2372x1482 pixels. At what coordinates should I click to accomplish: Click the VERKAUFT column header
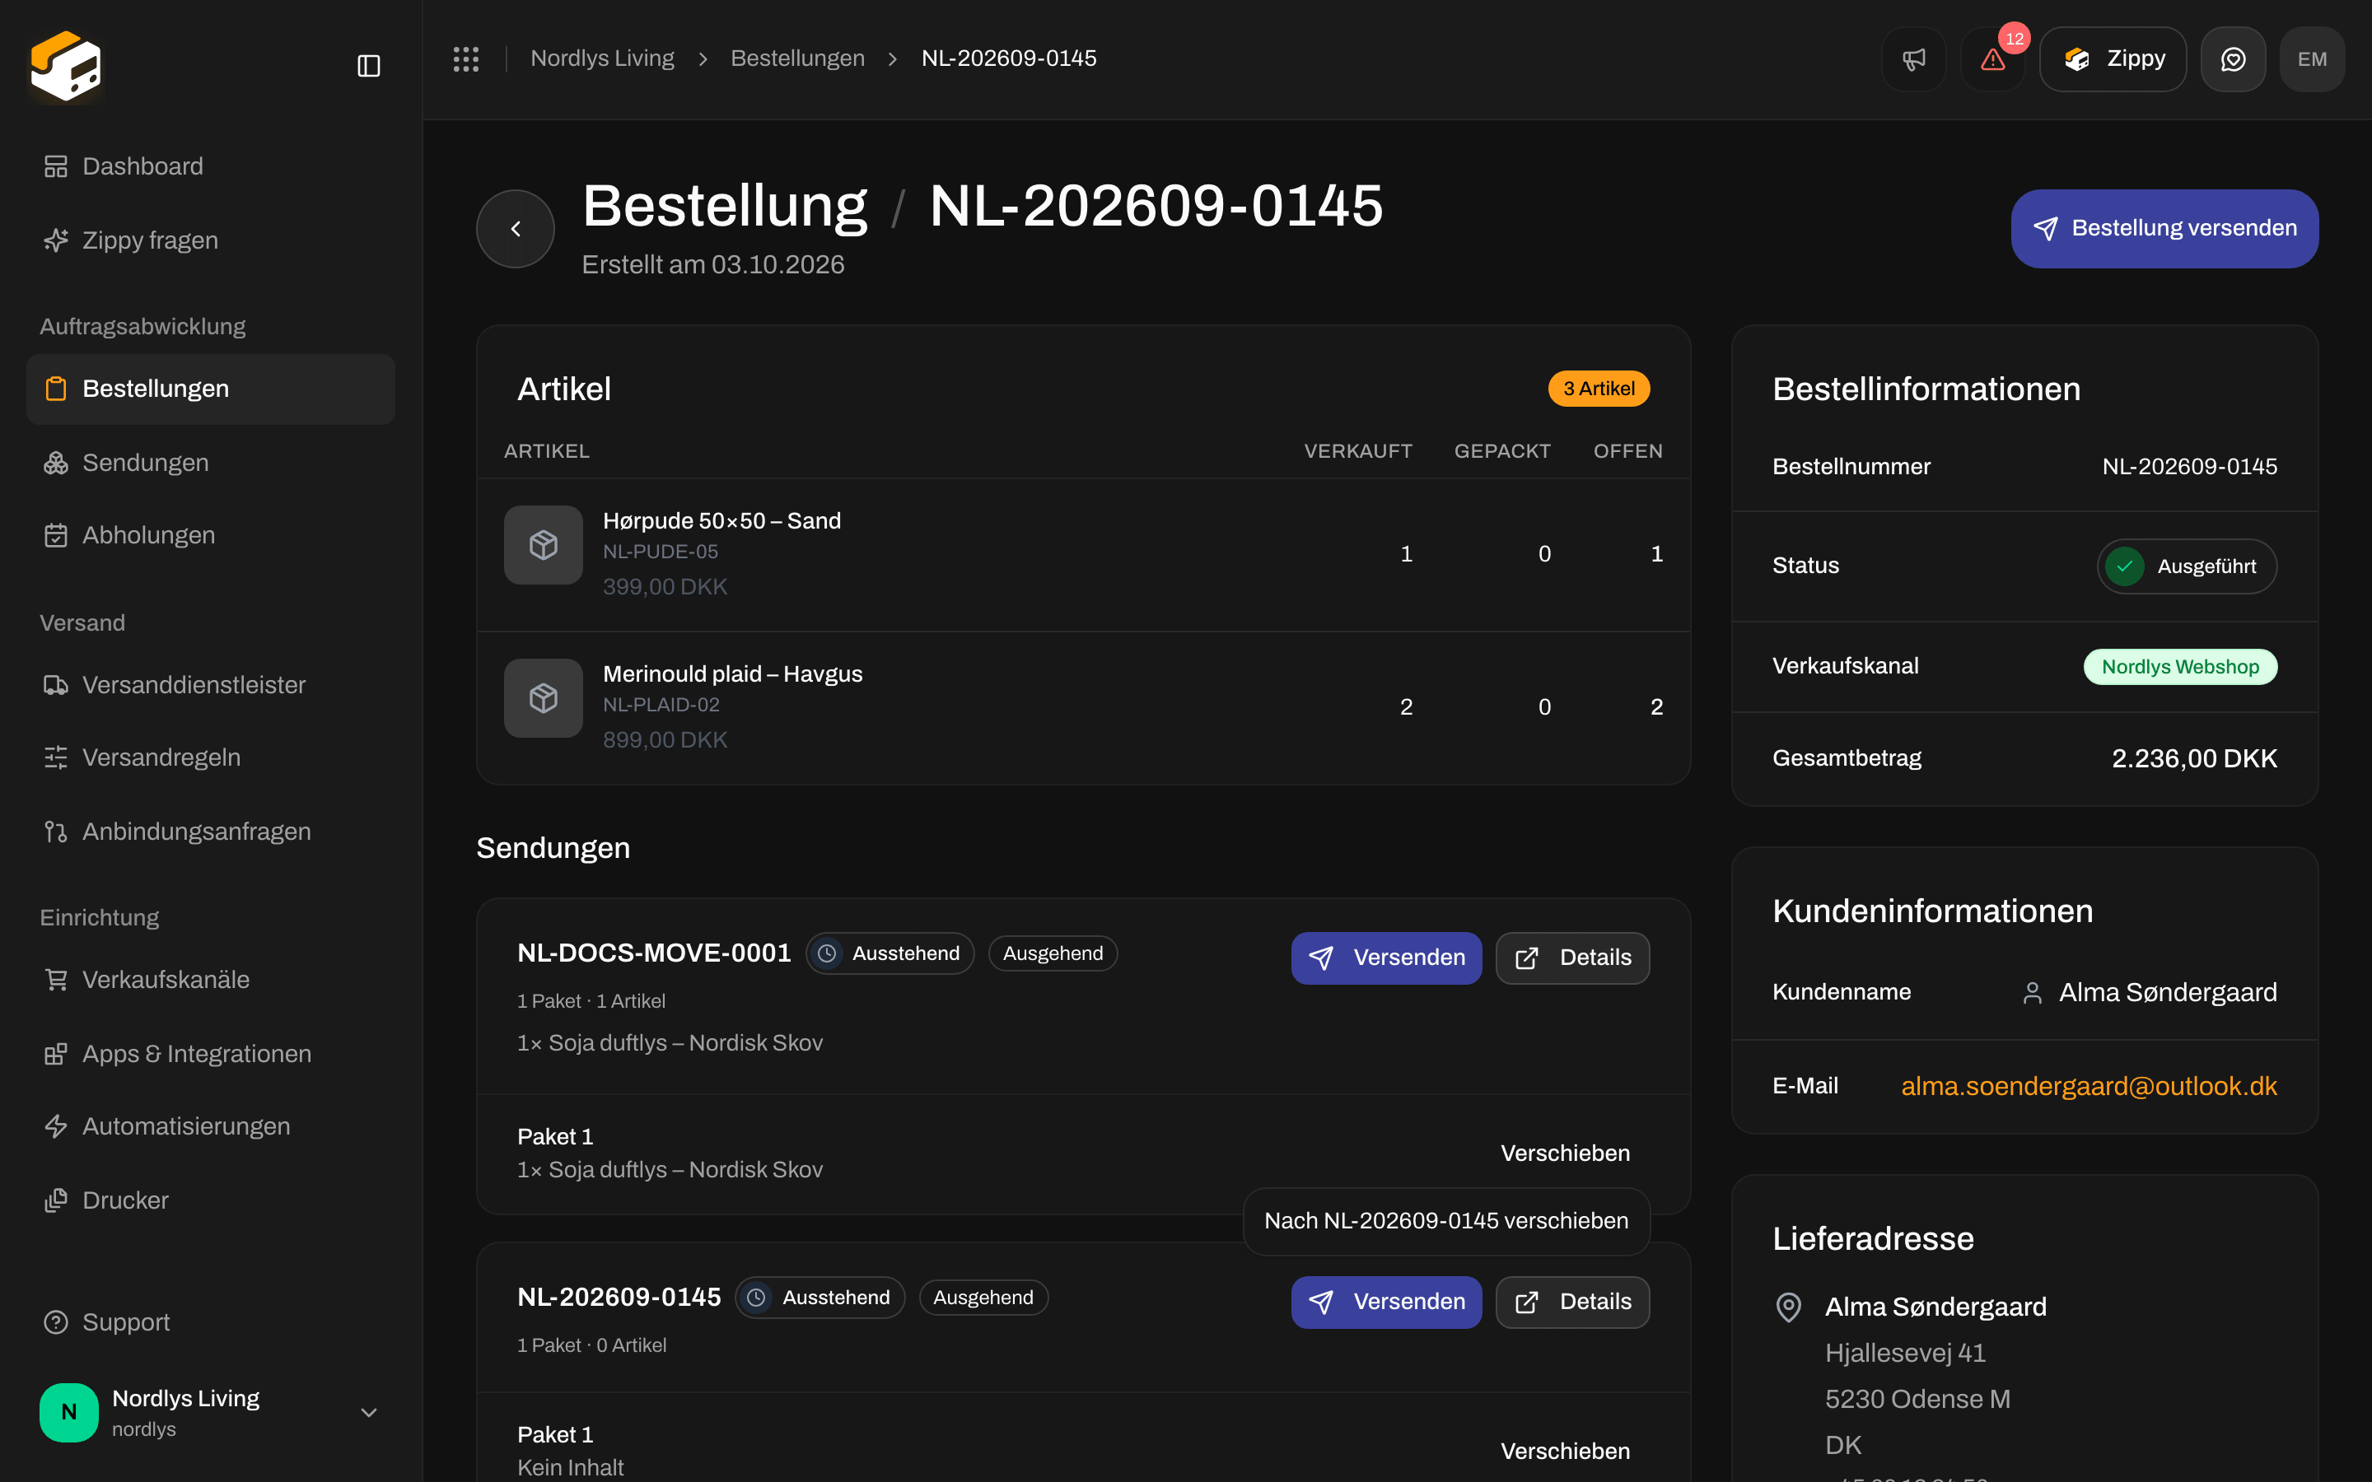(x=1357, y=451)
